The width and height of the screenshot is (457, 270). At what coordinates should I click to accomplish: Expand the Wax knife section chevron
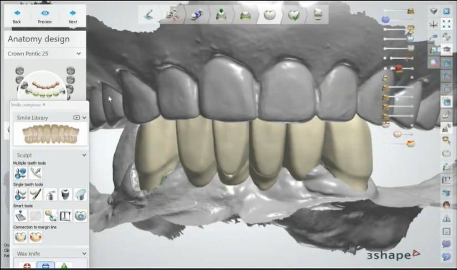[x=84, y=253]
